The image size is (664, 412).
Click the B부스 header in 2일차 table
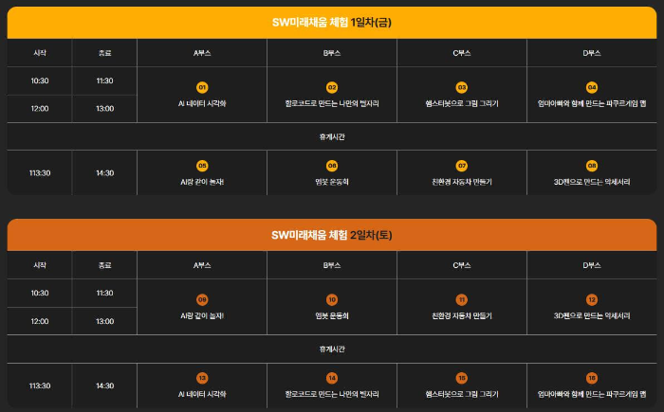(x=332, y=265)
